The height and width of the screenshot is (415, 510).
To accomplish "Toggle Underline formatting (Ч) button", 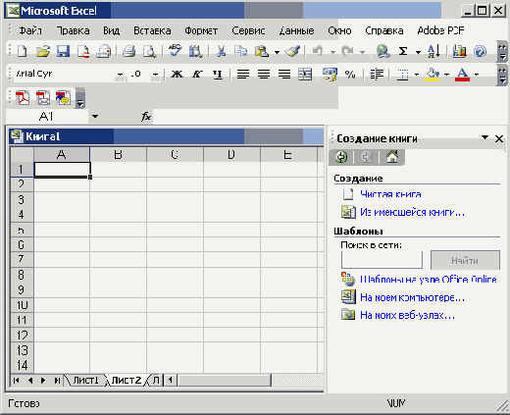I will point(218,75).
